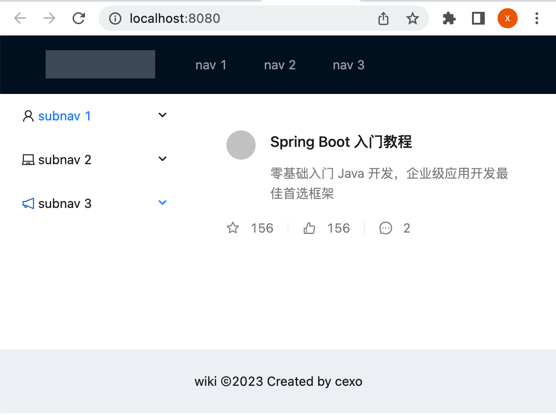
Task: Open the subnav 3 submenu label
Action: [x=65, y=204]
